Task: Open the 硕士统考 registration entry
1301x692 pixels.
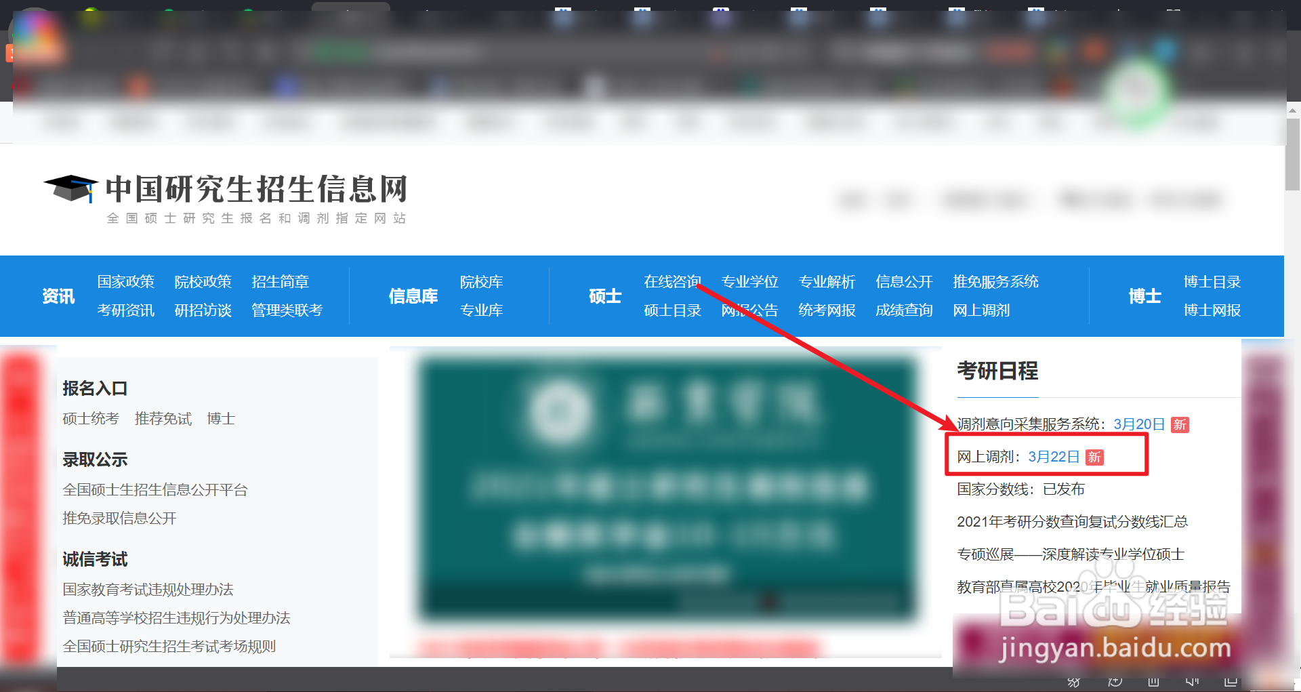Action: (x=90, y=418)
